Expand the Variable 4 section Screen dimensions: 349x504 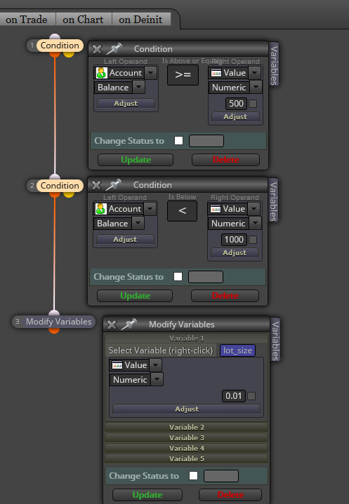coord(187,449)
